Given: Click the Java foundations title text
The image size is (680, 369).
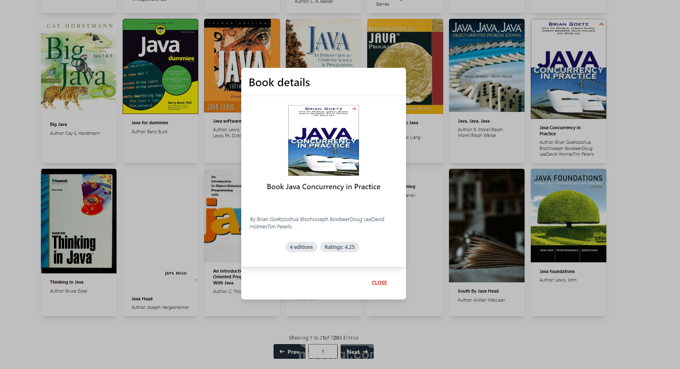Looking at the screenshot, I should [557, 271].
